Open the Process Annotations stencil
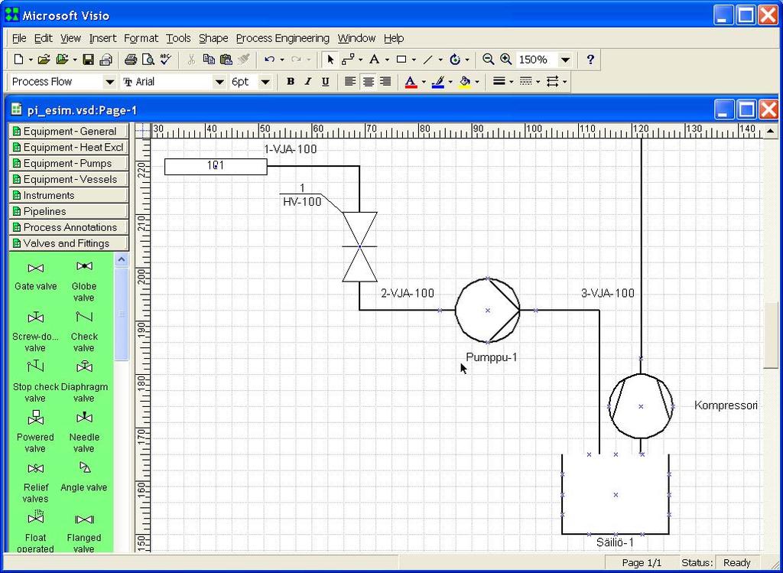Viewport: 783px width, 573px height. [x=68, y=227]
